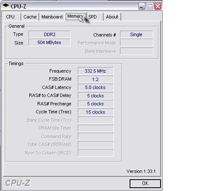Click the Size label in General
This screenshot has height=191, width=214.
(x=19, y=43)
